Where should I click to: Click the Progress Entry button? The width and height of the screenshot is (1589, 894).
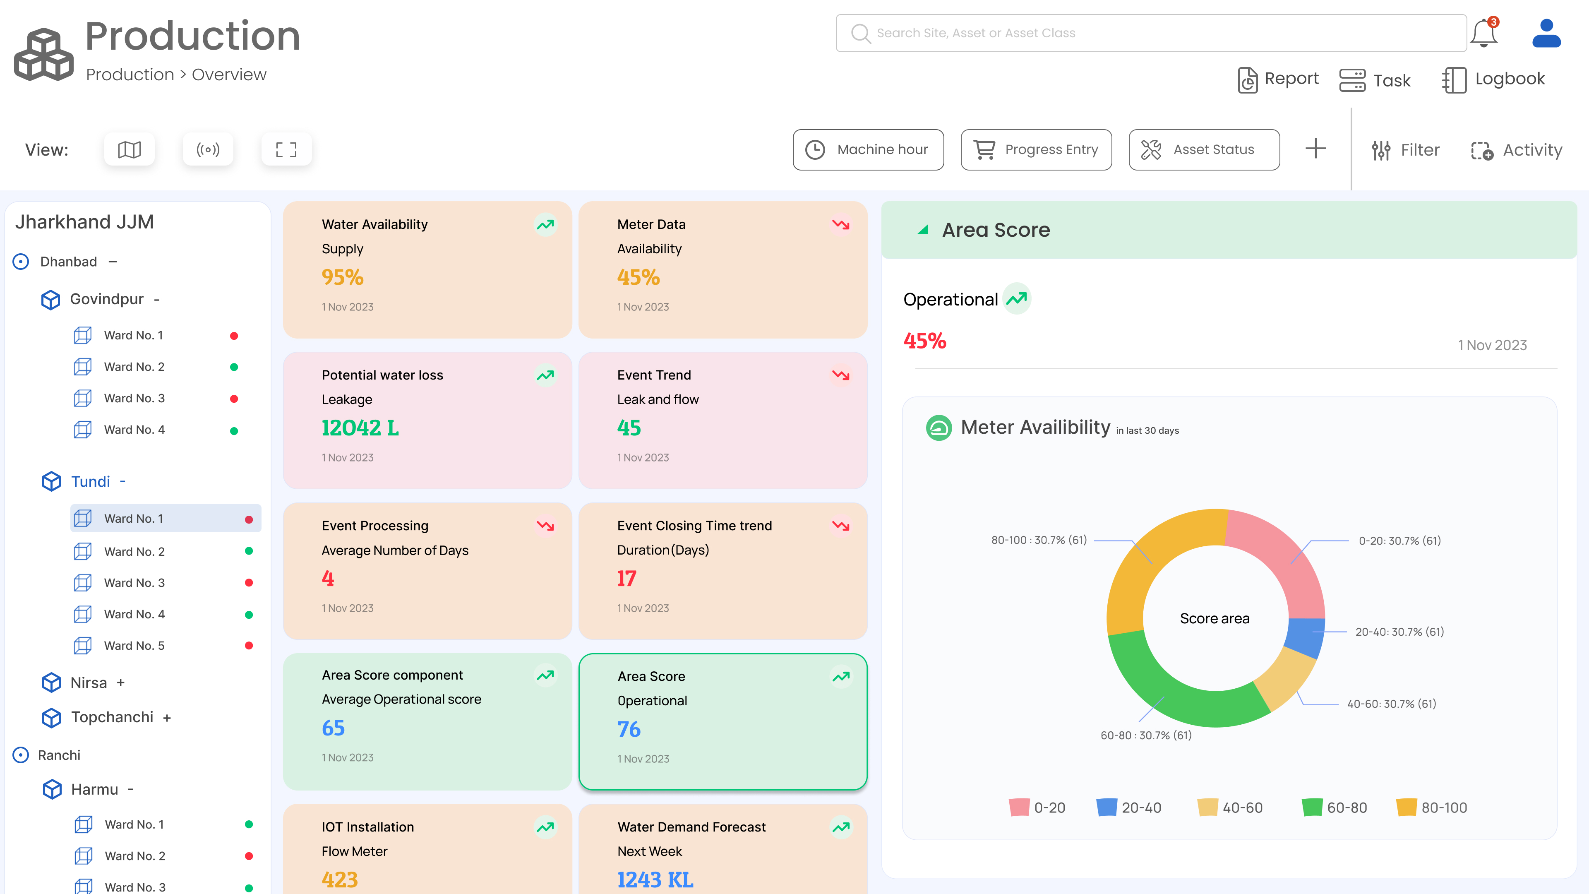(x=1036, y=149)
